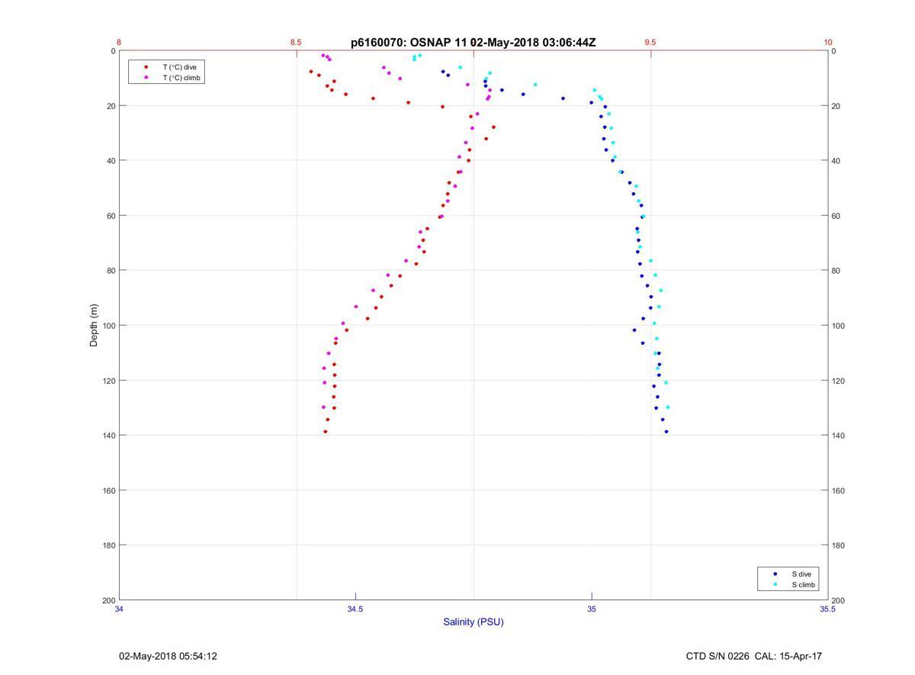Click the '60' tick on the left depth axis
The width and height of the screenshot is (915, 675).
point(111,216)
